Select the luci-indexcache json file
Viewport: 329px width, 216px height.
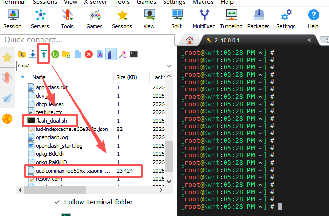click(72, 129)
